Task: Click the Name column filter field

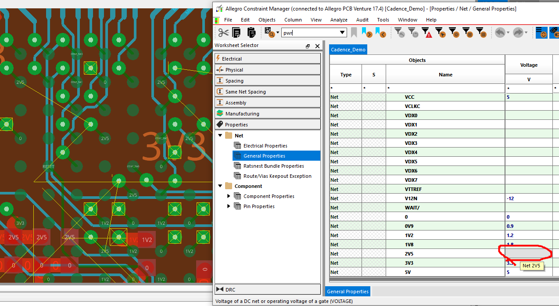Action: click(x=445, y=88)
